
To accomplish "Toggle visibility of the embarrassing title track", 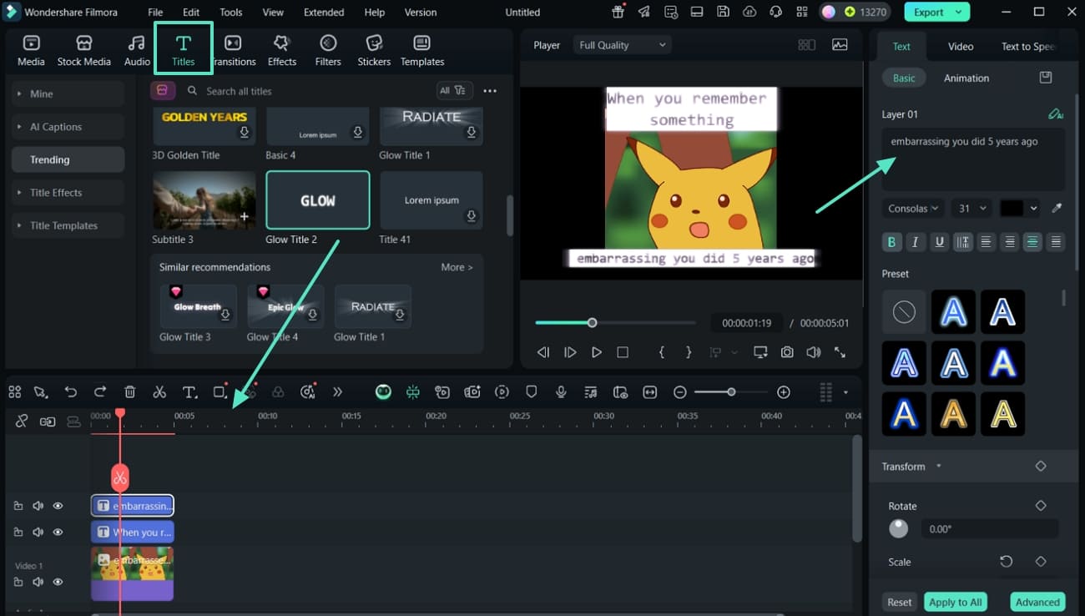I will coord(58,506).
